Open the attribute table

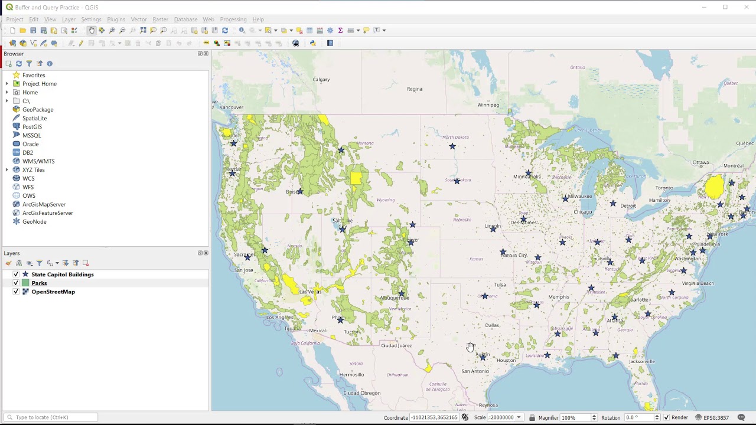309,30
